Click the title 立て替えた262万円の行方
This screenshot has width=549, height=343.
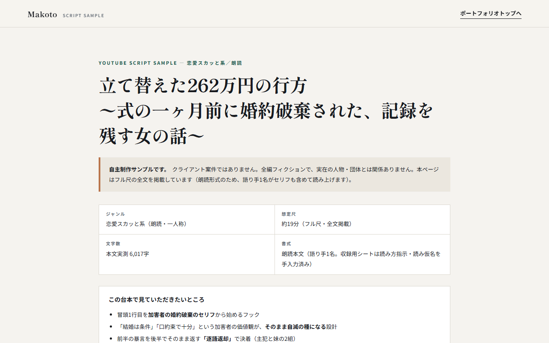(203, 86)
